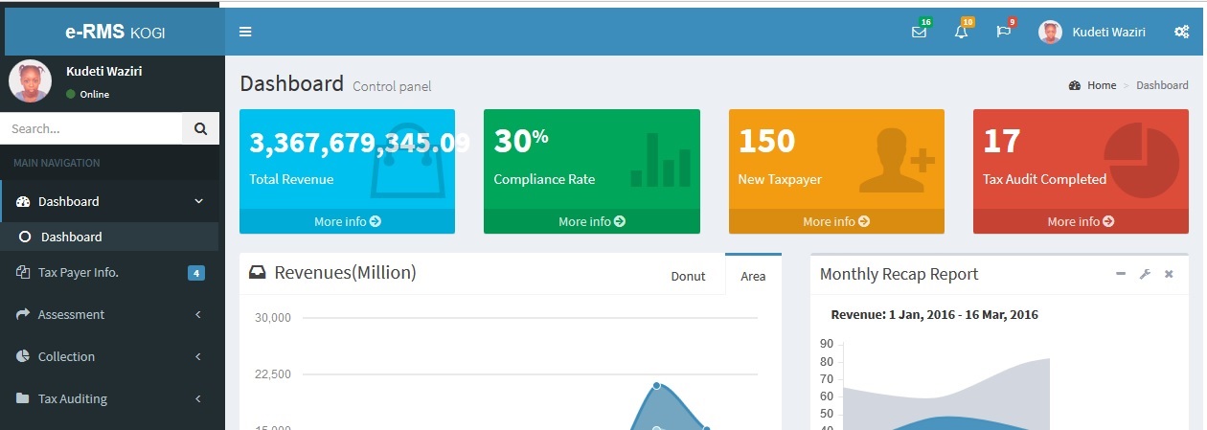
Task: Open More info for Compliance Rate
Action: 591,221
